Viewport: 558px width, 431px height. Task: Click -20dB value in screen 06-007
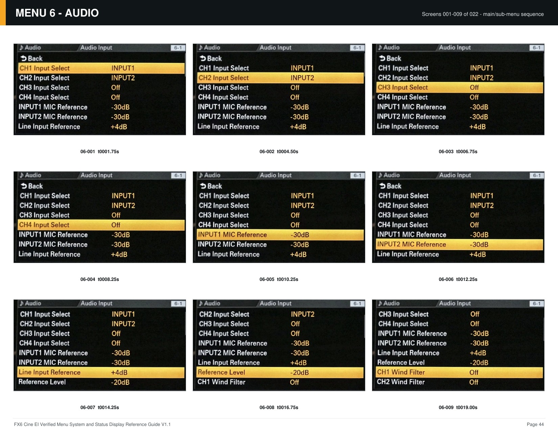click(x=120, y=382)
